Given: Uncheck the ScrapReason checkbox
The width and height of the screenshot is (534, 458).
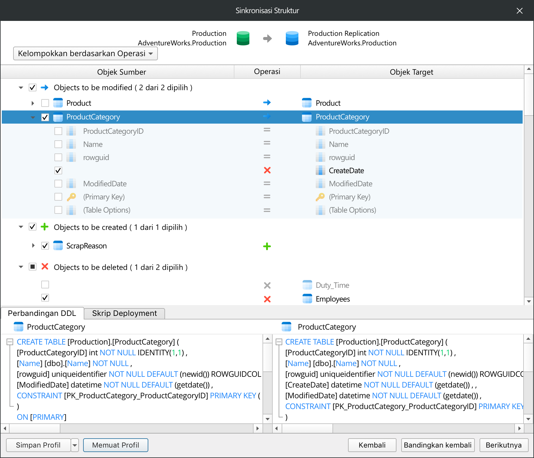Looking at the screenshot, I should point(45,246).
